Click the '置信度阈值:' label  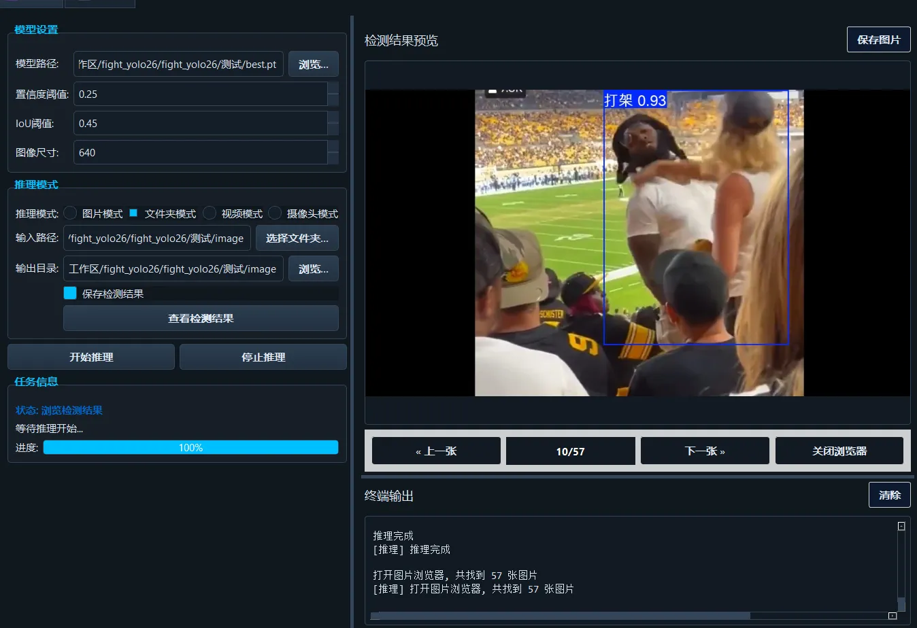[42, 94]
